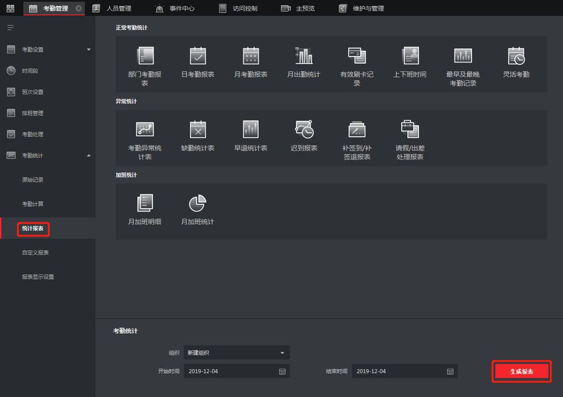Image resolution: width=563 pixels, height=397 pixels.
Task: Select the 日考勤报表 icon
Action: tap(198, 56)
